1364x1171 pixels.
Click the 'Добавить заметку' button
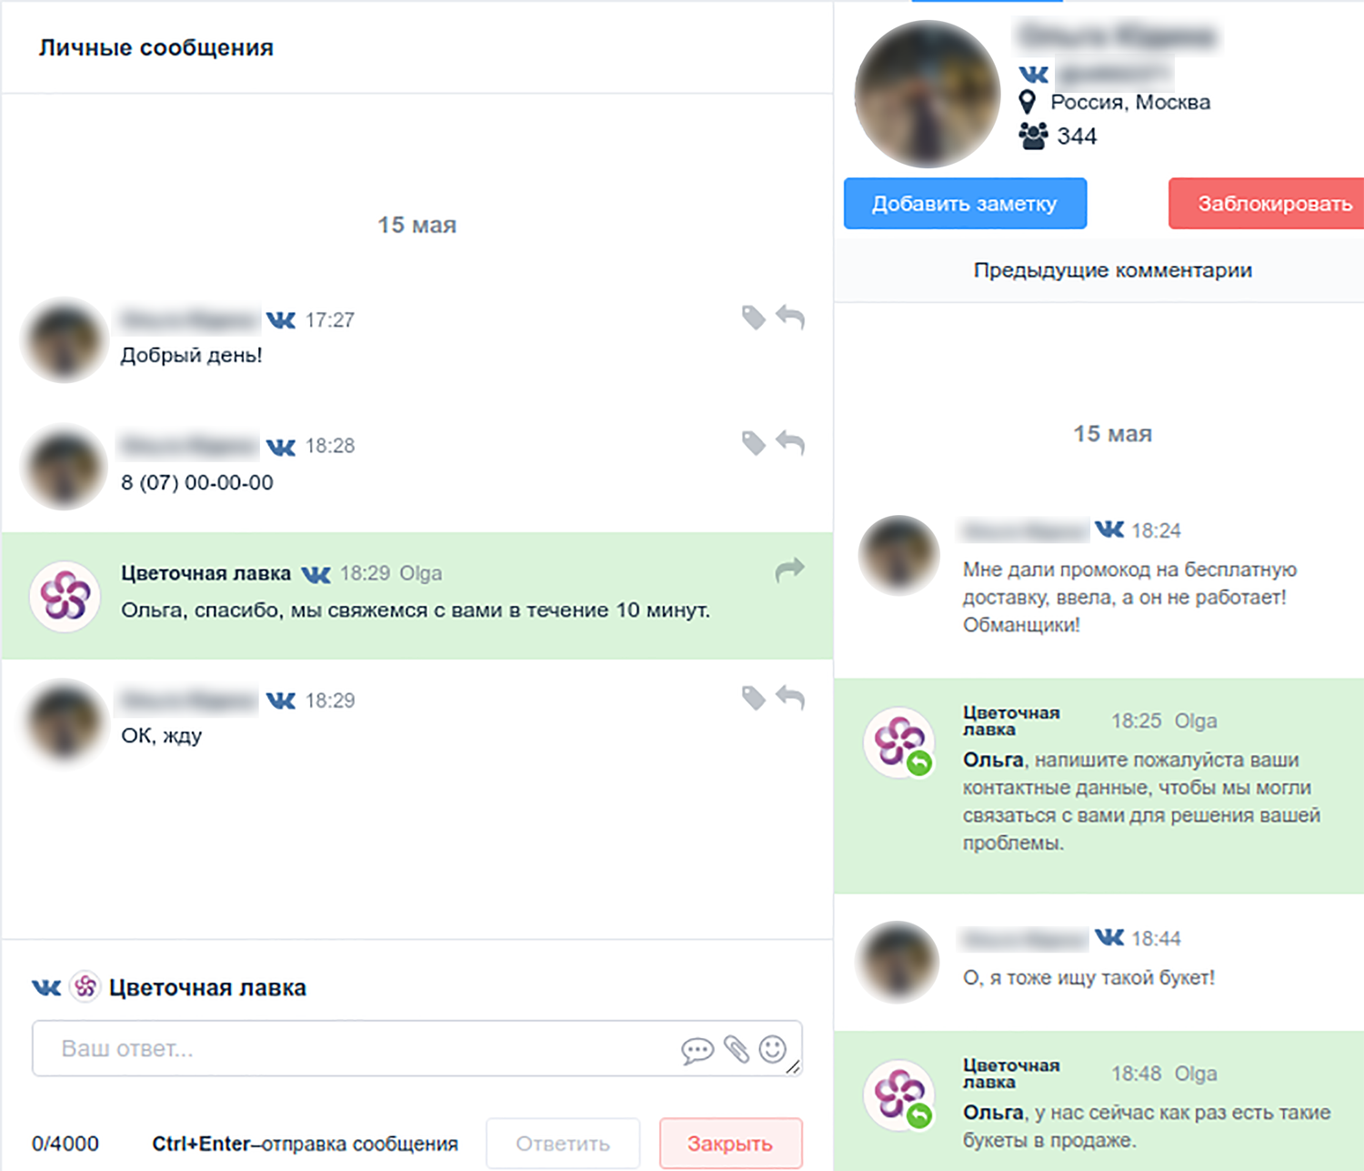point(965,203)
